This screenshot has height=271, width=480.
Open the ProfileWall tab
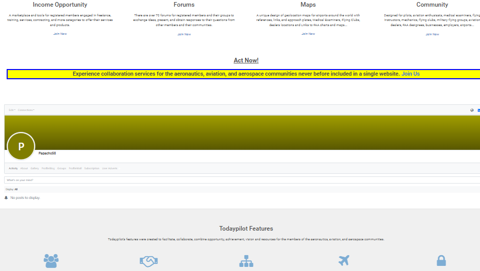click(x=75, y=168)
